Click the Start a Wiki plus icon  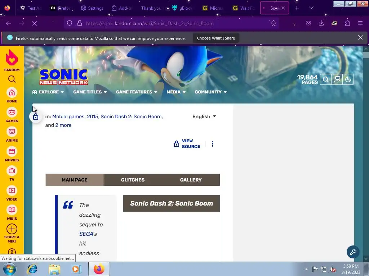(12, 229)
